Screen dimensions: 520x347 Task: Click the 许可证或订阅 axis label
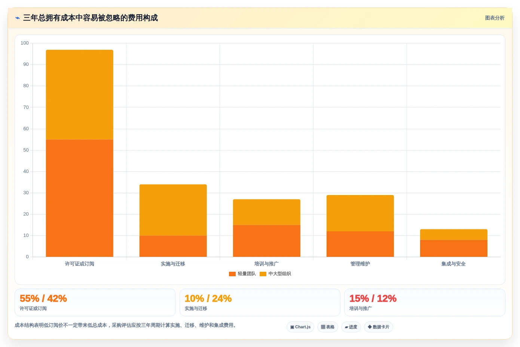point(80,264)
